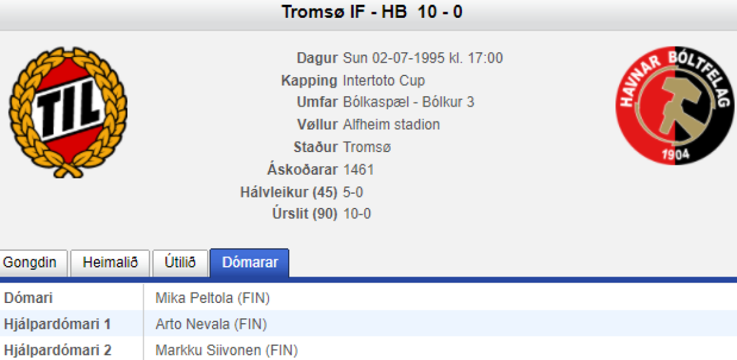Click the Hjálpardómari 1 row label

57,324
